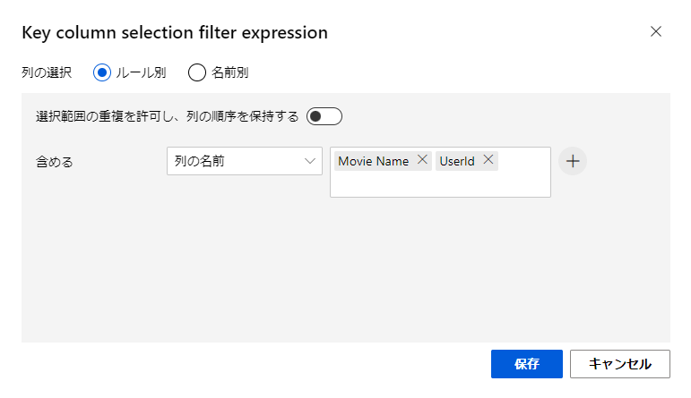The image size is (691, 398).
Task: Select the 名前別 radio button
Action: (197, 73)
